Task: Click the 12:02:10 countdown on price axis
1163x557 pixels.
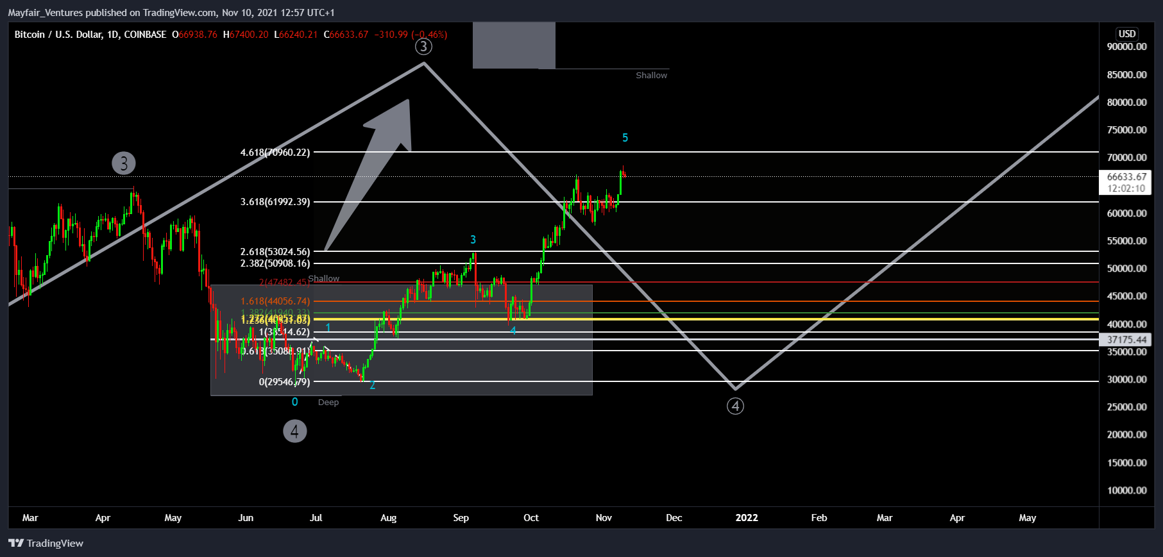Action: click(x=1126, y=188)
